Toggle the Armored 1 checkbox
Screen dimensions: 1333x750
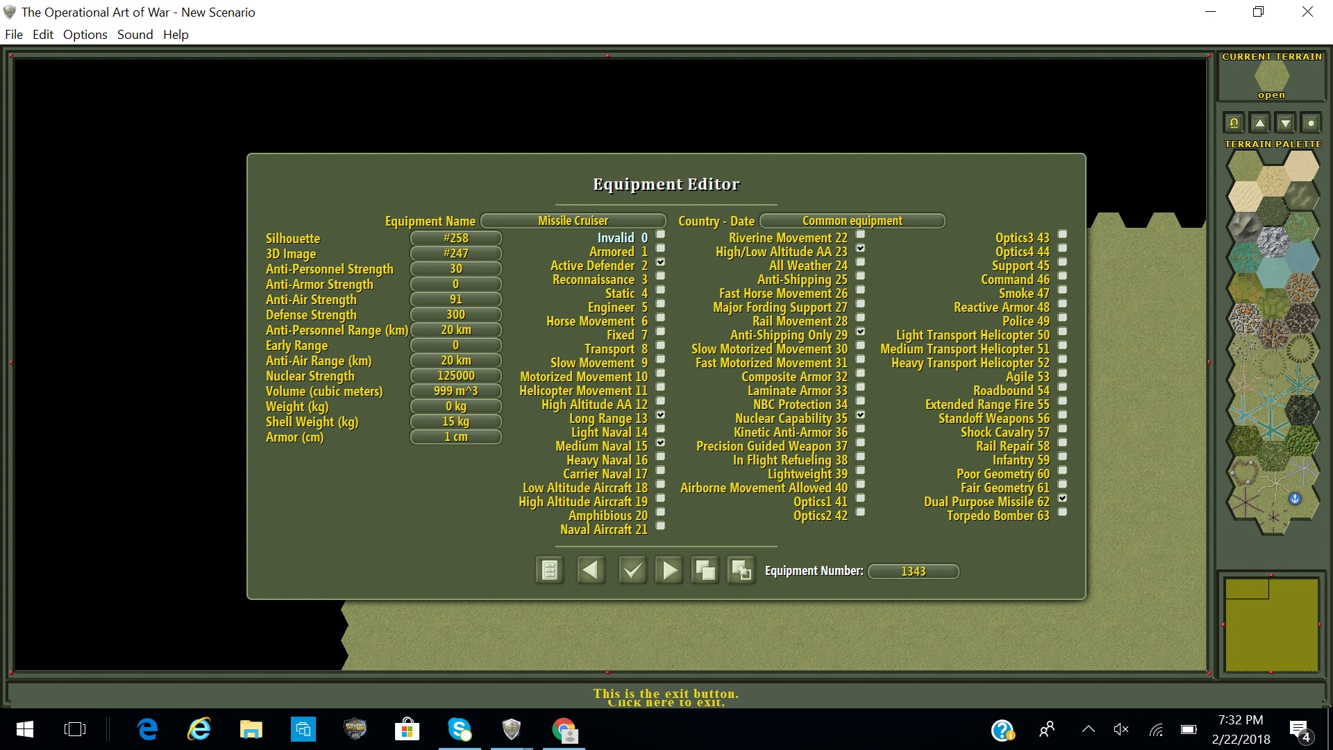click(x=660, y=248)
